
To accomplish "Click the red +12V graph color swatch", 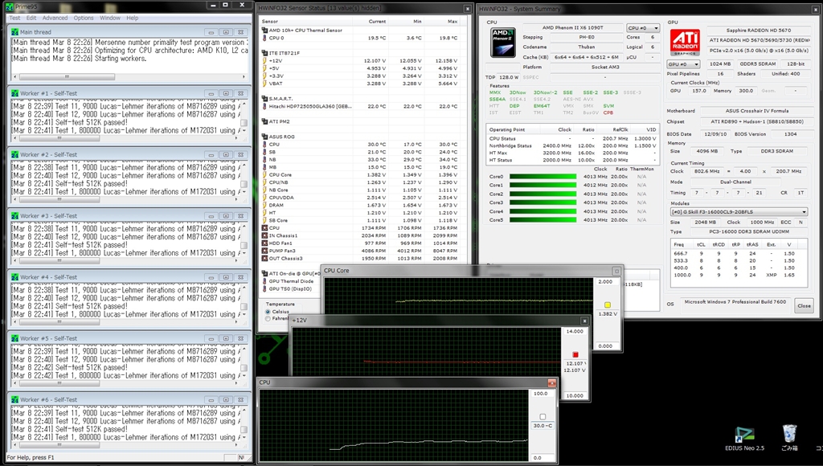I will pyautogui.click(x=575, y=354).
